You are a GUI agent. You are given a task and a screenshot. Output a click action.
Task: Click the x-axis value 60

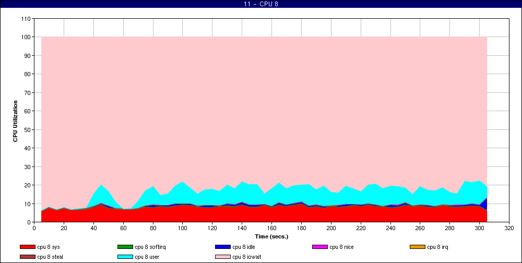click(123, 228)
